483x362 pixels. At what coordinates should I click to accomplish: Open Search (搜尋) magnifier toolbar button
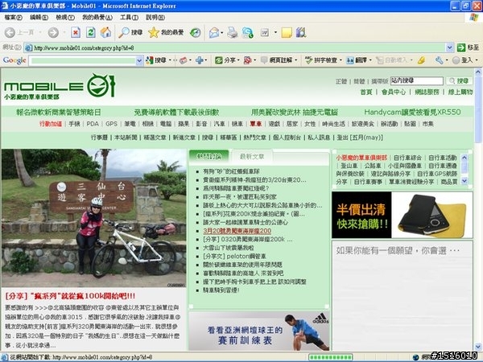130,32
